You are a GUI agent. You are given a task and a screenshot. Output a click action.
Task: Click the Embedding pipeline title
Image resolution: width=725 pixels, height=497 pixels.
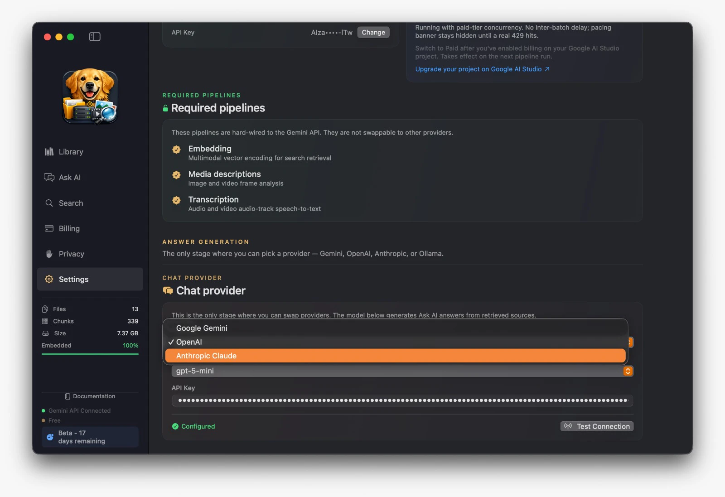tap(210, 149)
